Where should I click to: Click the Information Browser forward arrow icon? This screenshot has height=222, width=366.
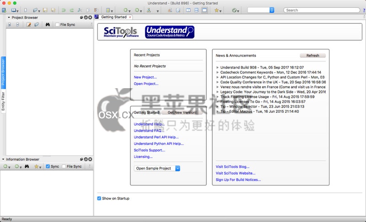coord(16,166)
